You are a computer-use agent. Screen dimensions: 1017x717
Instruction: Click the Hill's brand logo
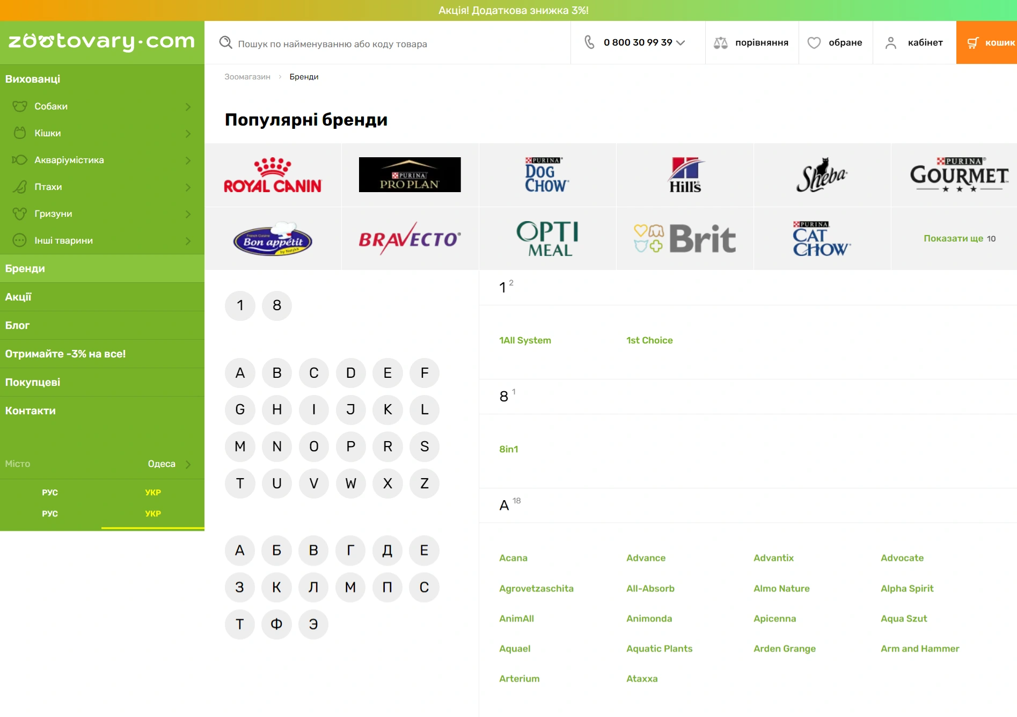[x=685, y=175]
